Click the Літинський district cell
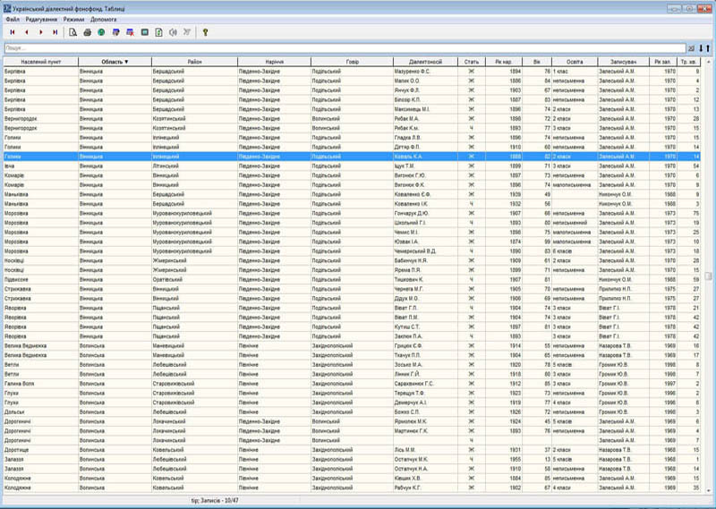716x509 pixels. pyautogui.click(x=194, y=165)
